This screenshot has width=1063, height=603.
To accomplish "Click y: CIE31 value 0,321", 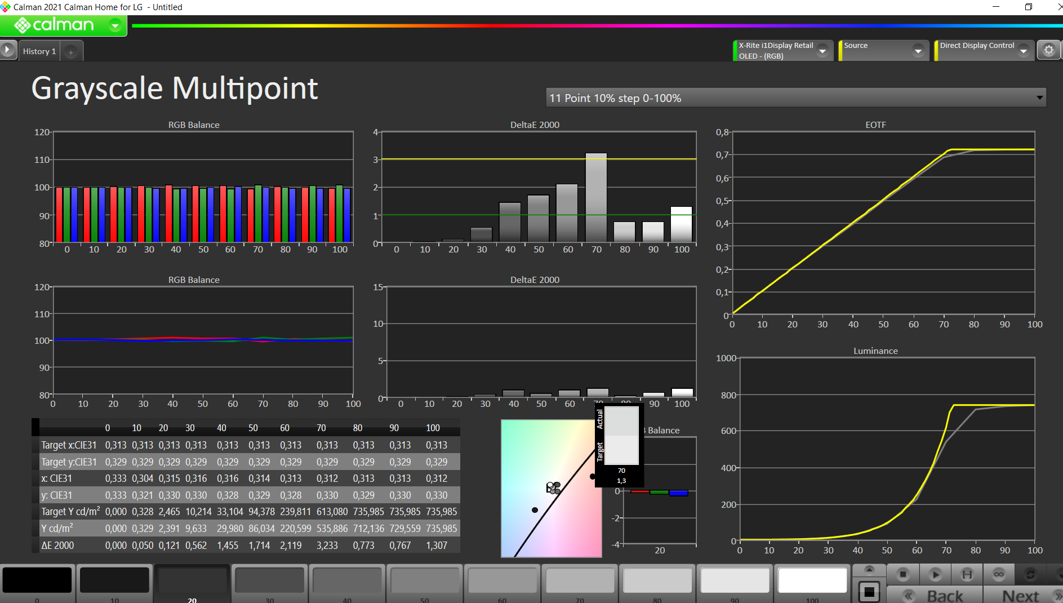I will coord(143,495).
